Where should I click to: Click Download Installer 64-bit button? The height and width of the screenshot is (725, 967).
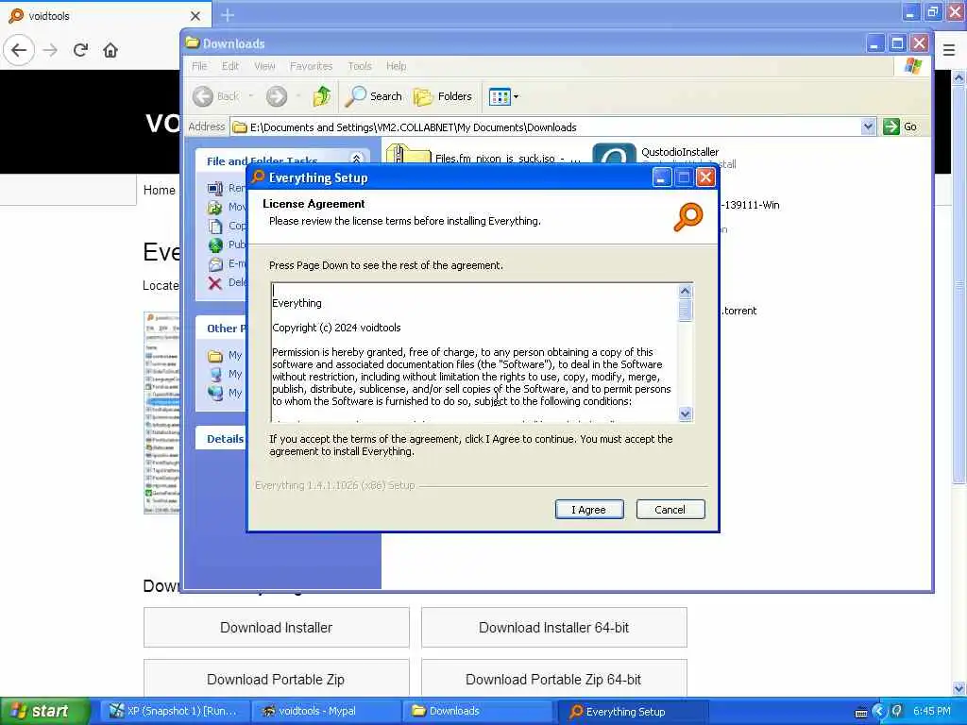553,627
